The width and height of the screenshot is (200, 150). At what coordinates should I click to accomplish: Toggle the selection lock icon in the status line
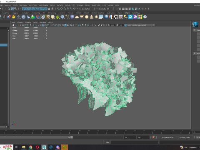pos(49,9)
